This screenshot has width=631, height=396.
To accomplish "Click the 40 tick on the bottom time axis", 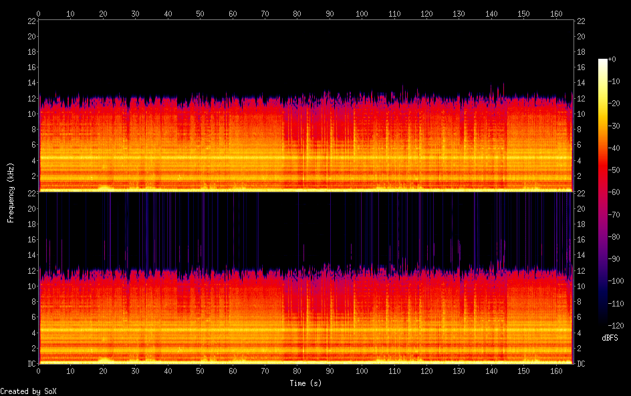I will 168,371.
